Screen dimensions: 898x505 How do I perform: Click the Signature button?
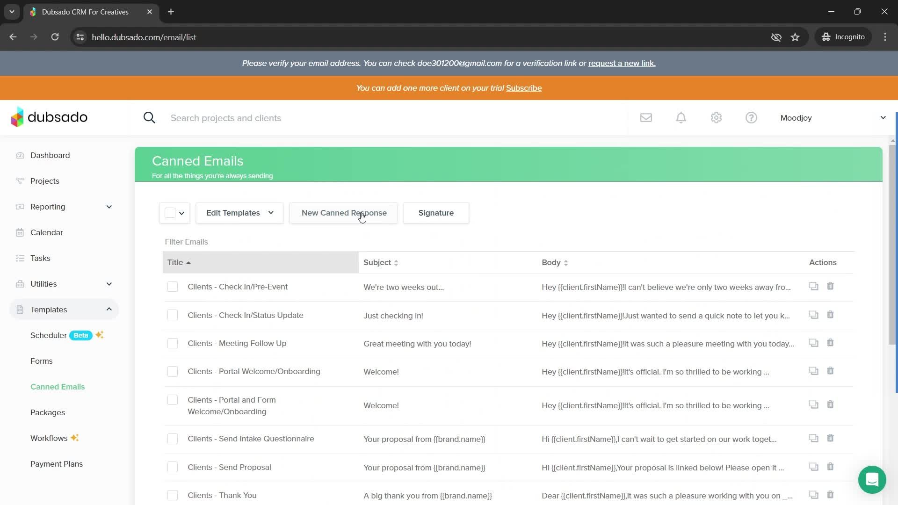pyautogui.click(x=436, y=213)
